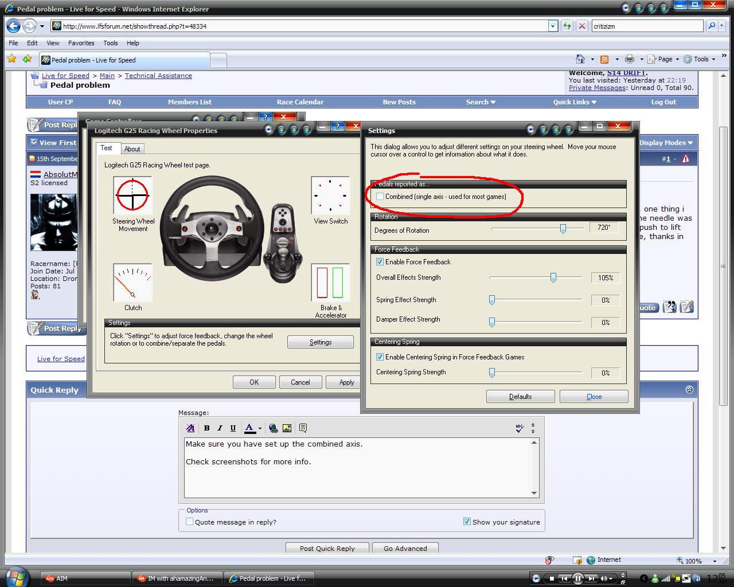734x587 pixels.
Task: Click the RSS feeds icon
Action: pyautogui.click(x=604, y=59)
